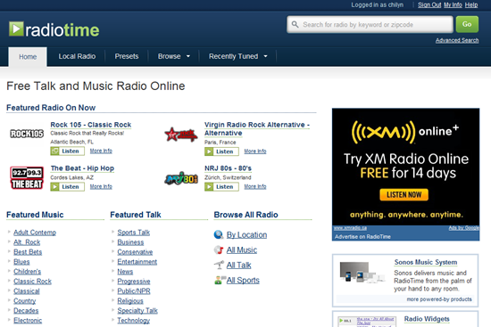The width and height of the screenshot is (491, 327).
Task: Open Technology talk category
Action: 134,320
